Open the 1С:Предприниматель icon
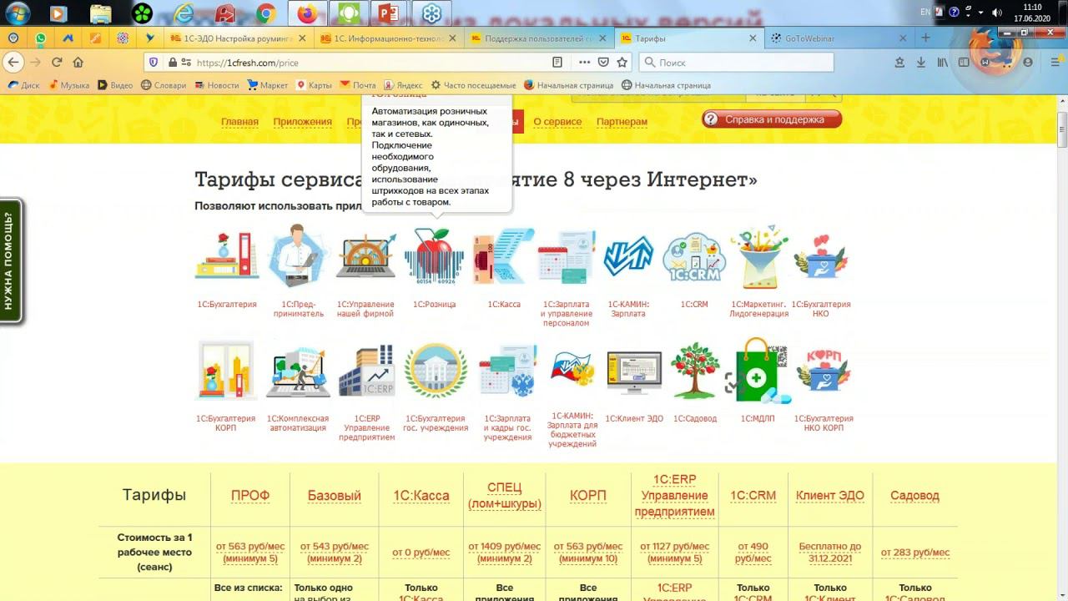The width and height of the screenshot is (1068, 601). [x=298, y=257]
